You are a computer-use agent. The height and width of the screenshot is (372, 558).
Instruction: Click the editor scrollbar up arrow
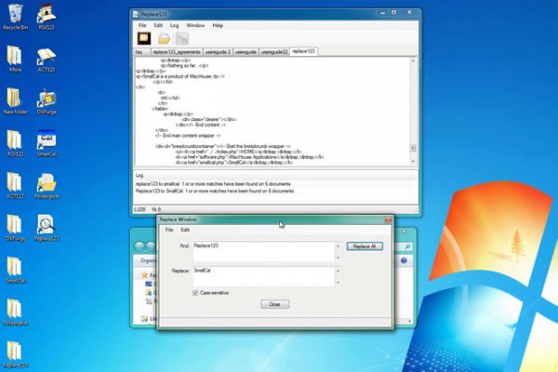413,60
